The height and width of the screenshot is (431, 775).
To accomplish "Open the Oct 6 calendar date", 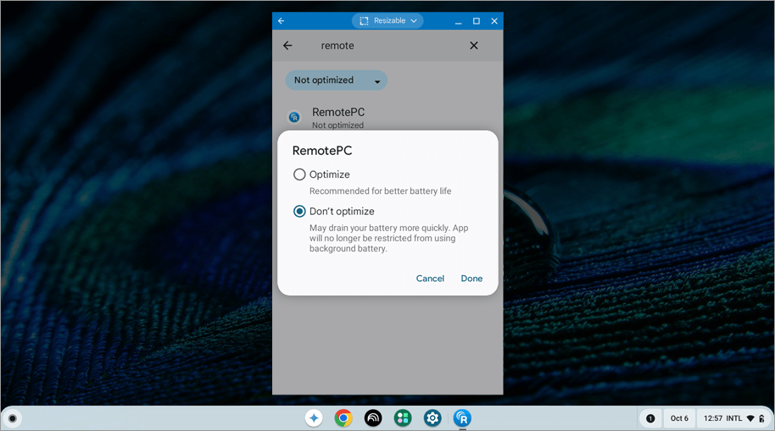I will pos(679,418).
